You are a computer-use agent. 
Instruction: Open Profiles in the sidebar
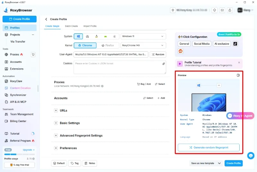20,28
